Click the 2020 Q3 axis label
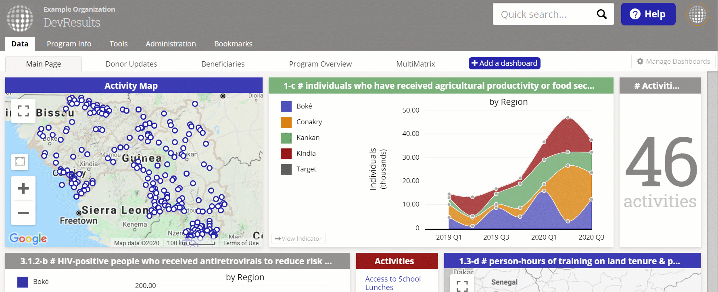Viewport: 718px width, 292px height. pyautogui.click(x=591, y=237)
